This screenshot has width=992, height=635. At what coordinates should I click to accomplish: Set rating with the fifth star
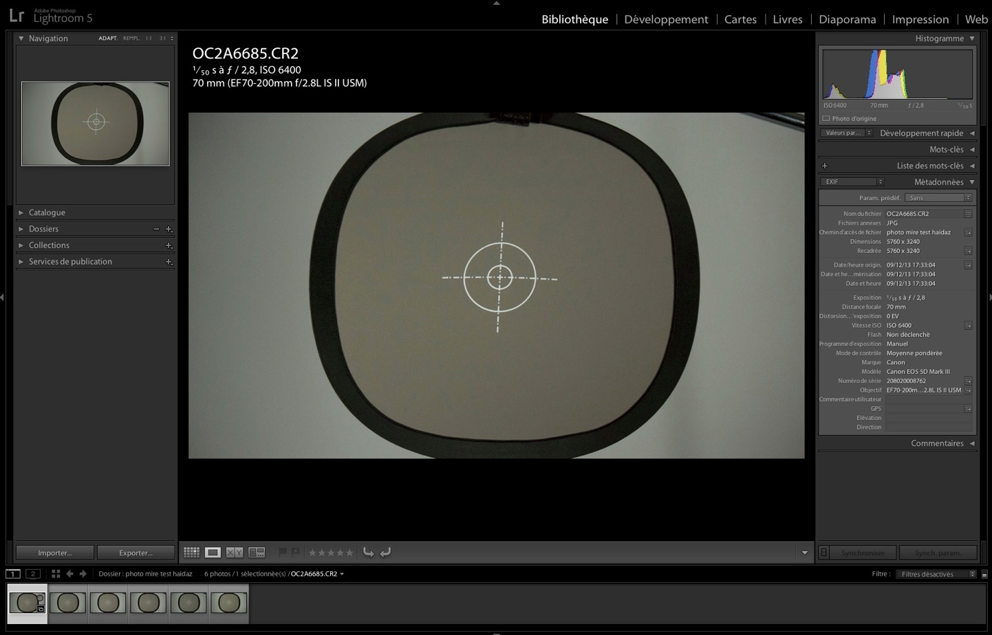(x=349, y=553)
